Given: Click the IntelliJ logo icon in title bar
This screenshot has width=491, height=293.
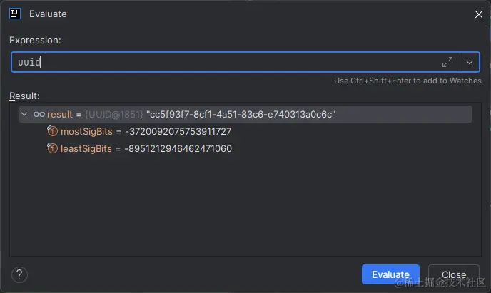Looking at the screenshot, I should 15,14.
